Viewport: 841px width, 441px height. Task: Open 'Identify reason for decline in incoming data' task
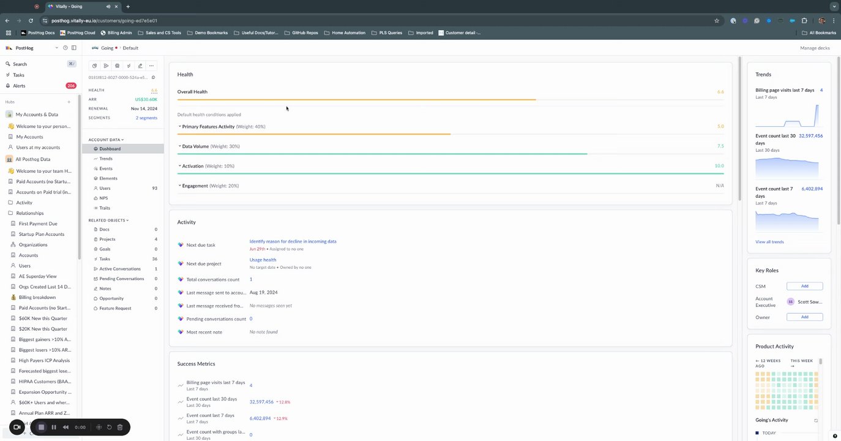293,241
